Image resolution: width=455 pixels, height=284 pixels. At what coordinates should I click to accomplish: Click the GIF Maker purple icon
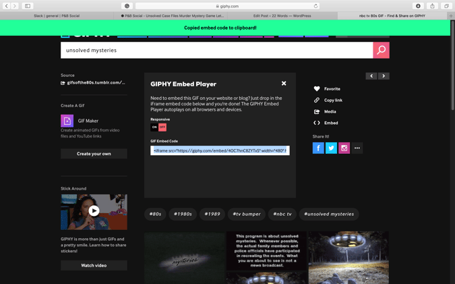pos(67,121)
